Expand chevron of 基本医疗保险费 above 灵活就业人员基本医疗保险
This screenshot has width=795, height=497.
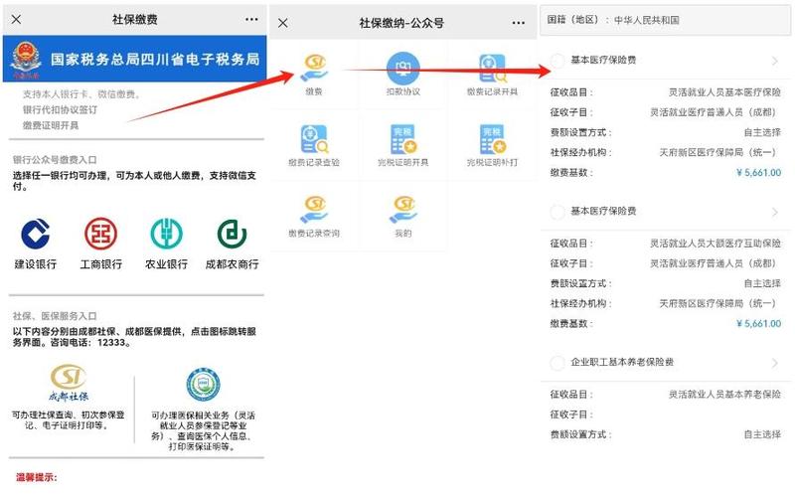775,61
